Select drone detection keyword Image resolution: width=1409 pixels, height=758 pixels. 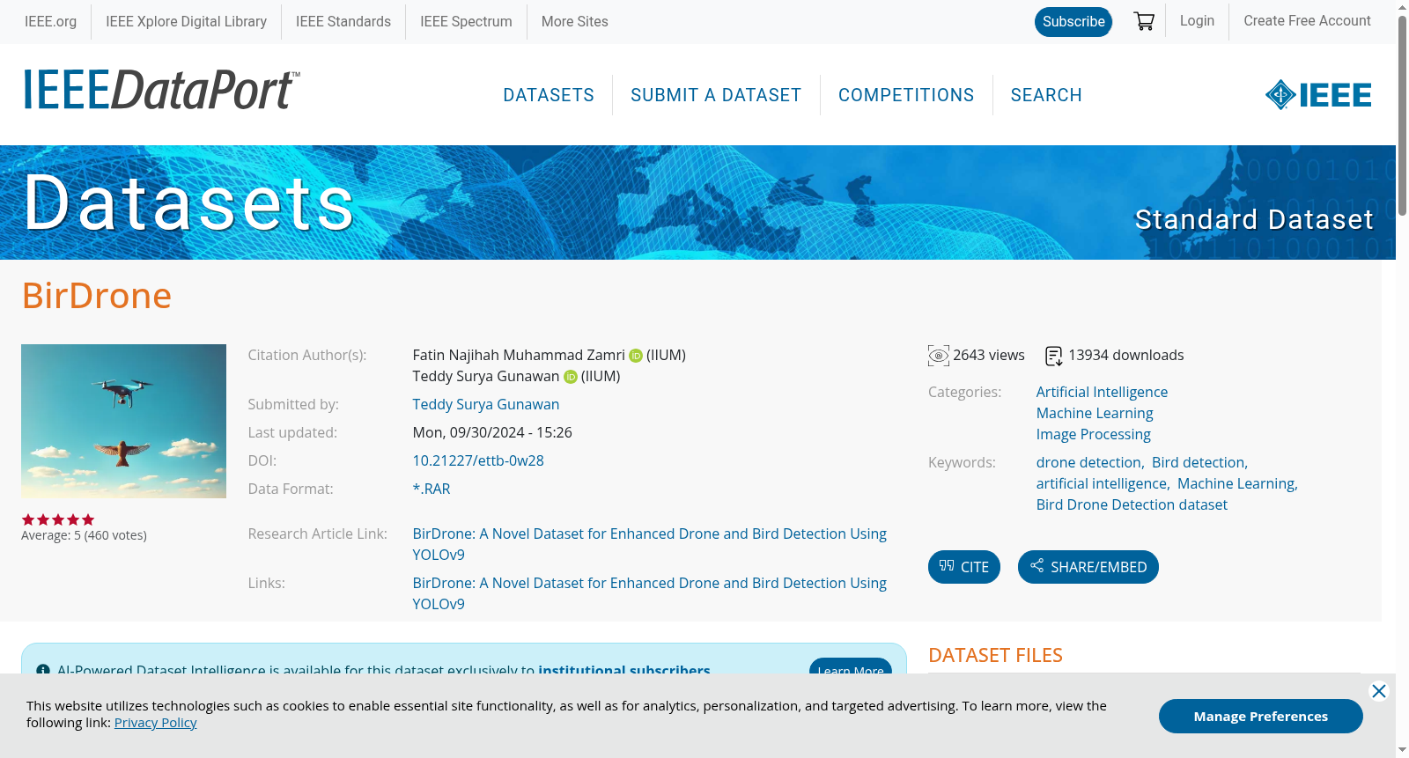[x=1088, y=462]
